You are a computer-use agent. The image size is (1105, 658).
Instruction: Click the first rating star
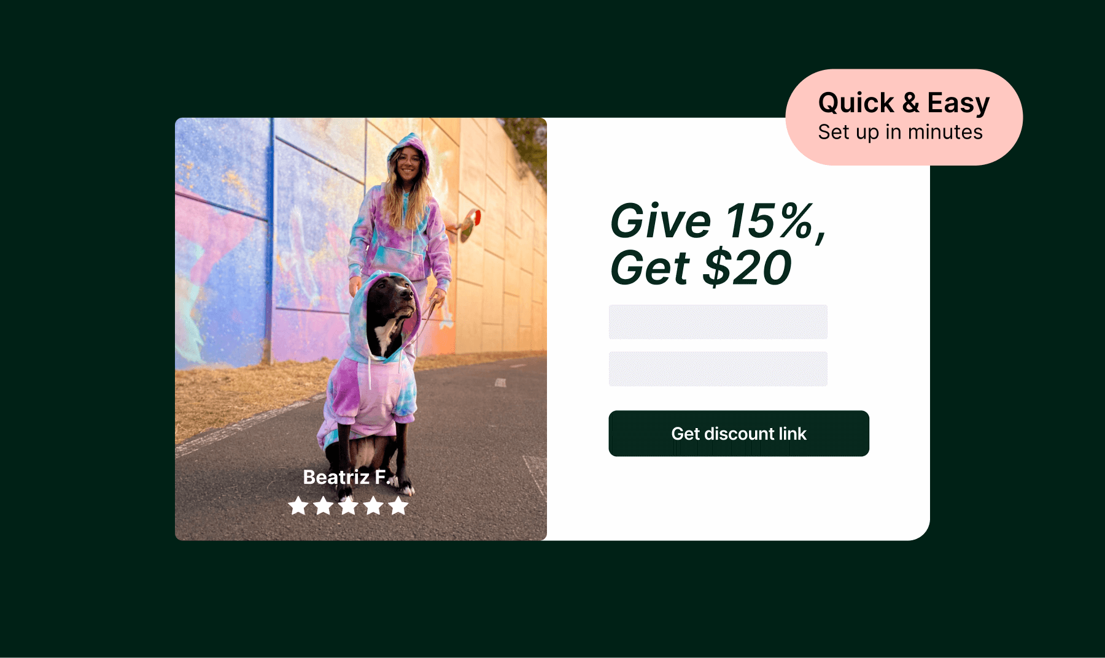(x=298, y=506)
